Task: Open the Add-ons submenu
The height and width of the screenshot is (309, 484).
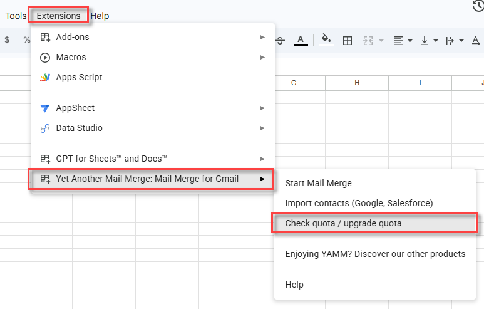Action: (153, 37)
